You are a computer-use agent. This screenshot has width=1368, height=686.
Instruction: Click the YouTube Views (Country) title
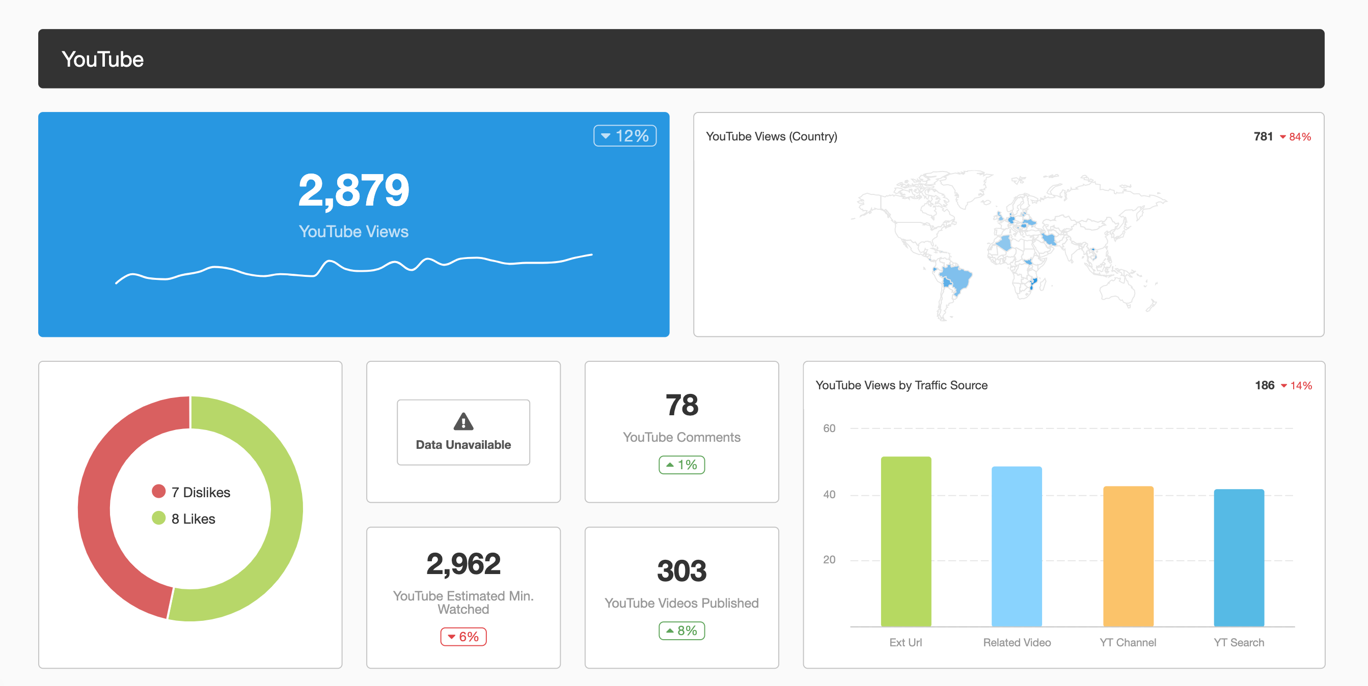(x=771, y=136)
